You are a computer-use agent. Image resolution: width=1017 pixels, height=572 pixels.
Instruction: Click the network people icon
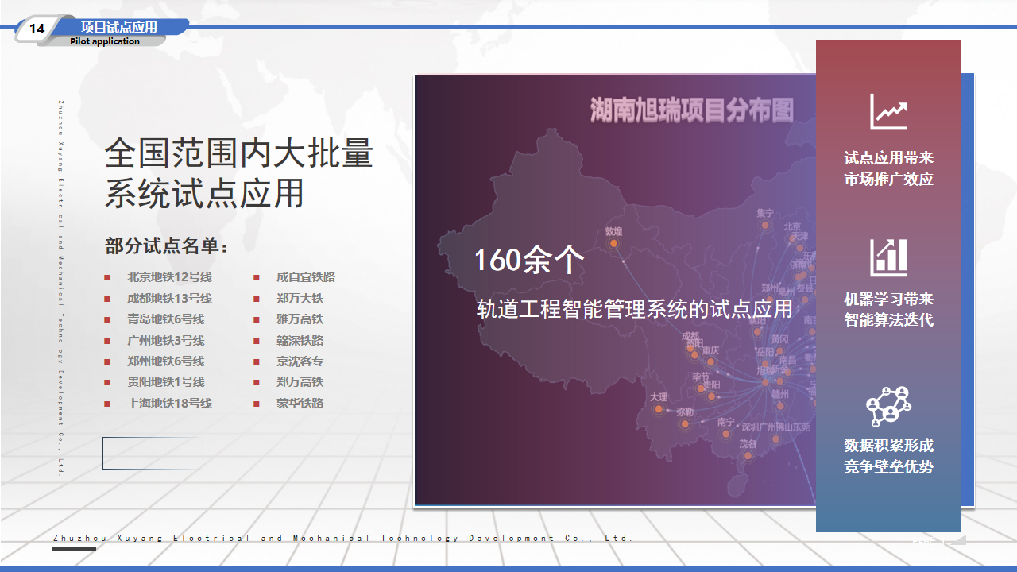pyautogui.click(x=888, y=406)
